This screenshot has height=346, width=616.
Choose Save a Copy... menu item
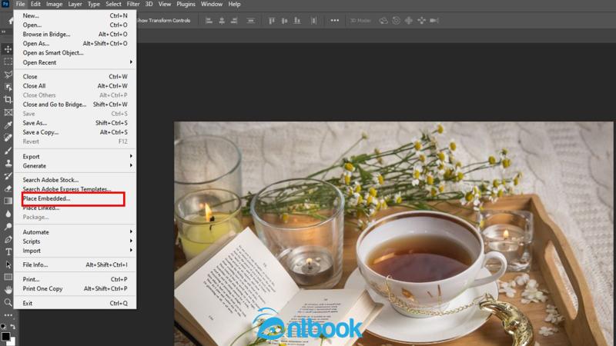pos(75,132)
